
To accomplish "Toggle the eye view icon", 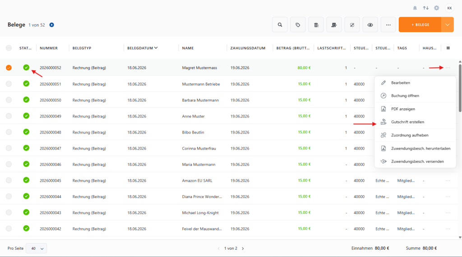I will coord(370,25).
